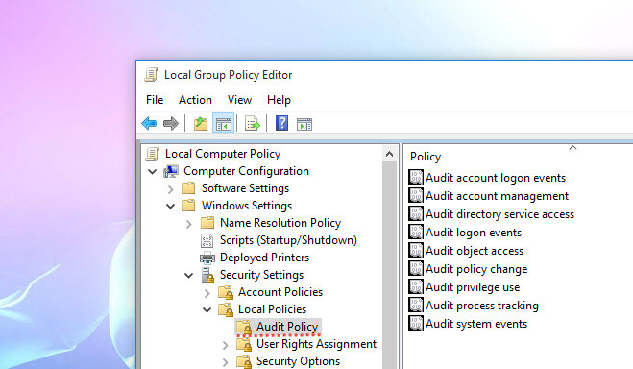This screenshot has height=369, width=633.
Task: Open the File menu
Action: click(x=155, y=100)
